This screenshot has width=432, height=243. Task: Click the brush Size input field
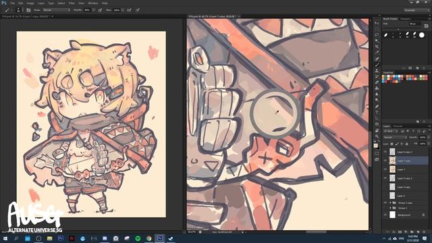(415, 24)
